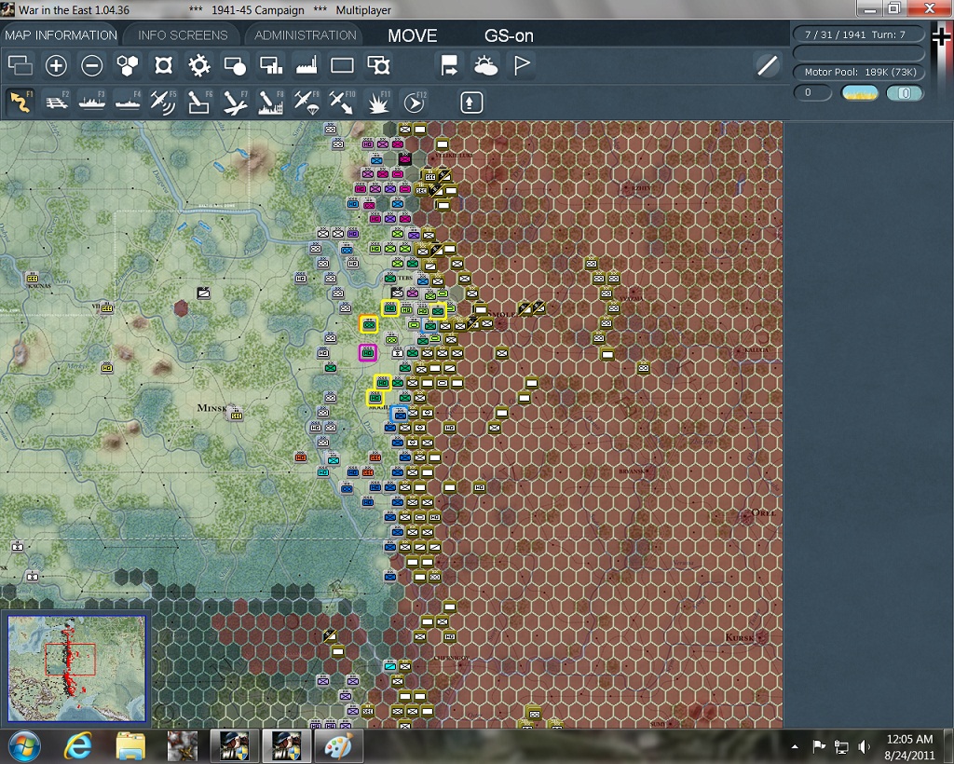Screen dimensions: 954x764
Task: Open Windows Explorer folder in taskbar
Action: pos(130,746)
